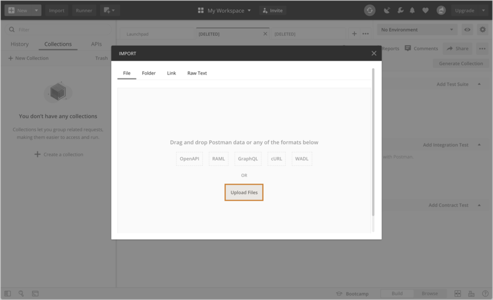The height and width of the screenshot is (300, 493).
Task: Collapse the section arrow beside Add Contract Test
Action: coord(479,205)
